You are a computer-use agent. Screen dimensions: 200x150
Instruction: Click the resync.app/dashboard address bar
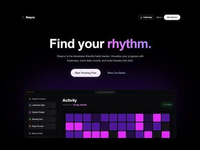click(105, 92)
